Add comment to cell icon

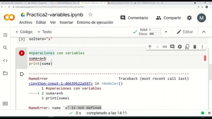pyautogui.click(x=172, y=47)
